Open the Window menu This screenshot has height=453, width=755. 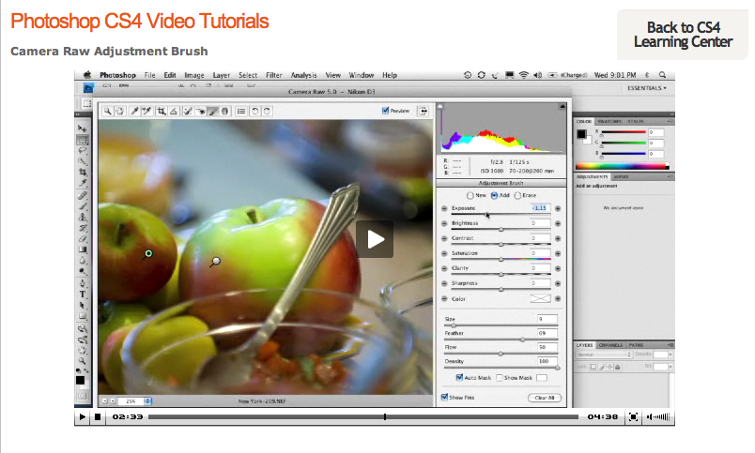coord(362,75)
